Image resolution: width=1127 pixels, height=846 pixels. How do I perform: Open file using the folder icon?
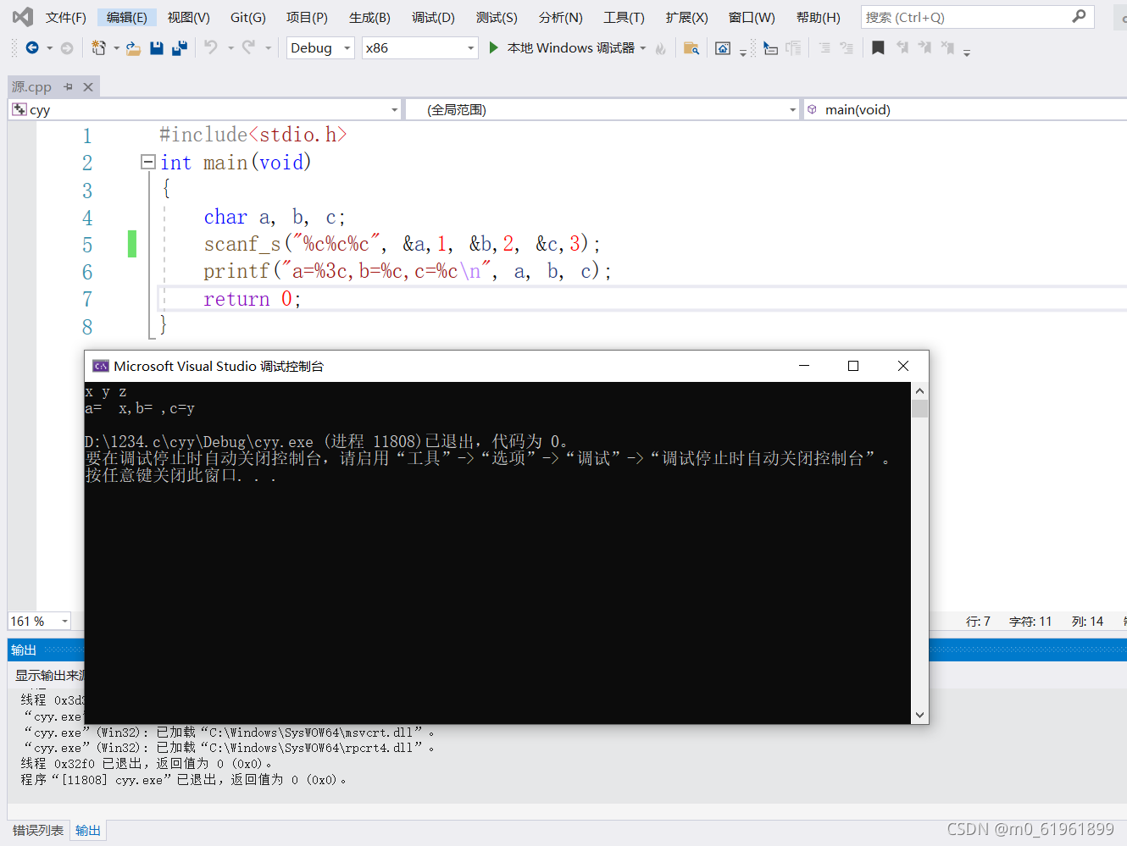133,48
